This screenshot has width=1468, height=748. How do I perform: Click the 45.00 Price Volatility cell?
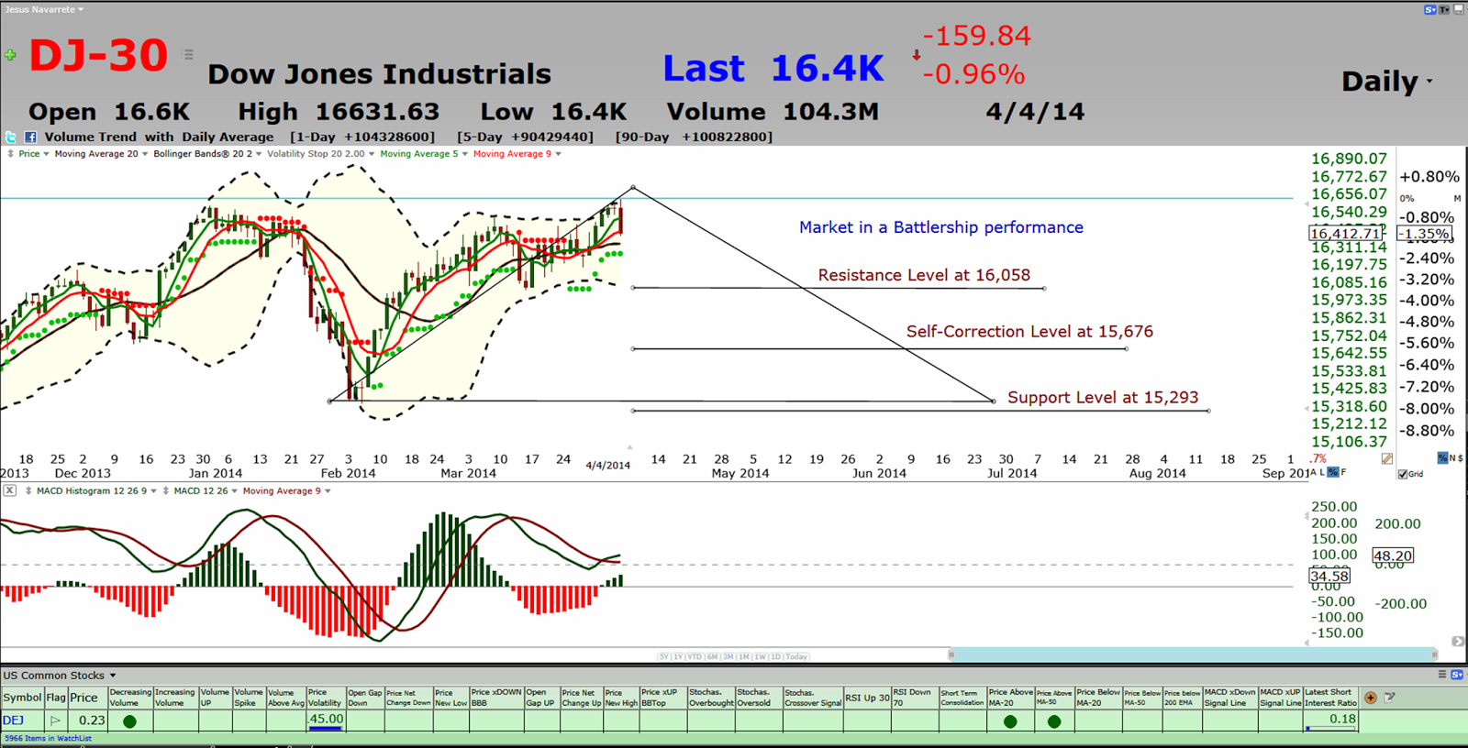tap(326, 720)
